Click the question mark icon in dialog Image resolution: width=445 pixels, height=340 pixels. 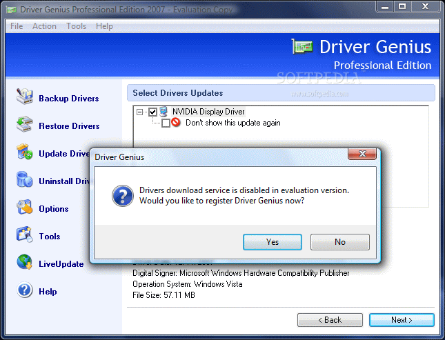click(123, 196)
